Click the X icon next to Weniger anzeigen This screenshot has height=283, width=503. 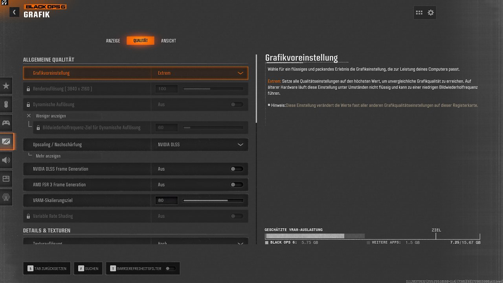[x=29, y=116]
